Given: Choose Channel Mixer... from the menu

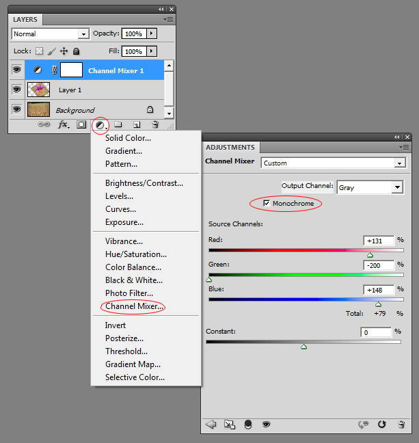Looking at the screenshot, I should coord(134,307).
